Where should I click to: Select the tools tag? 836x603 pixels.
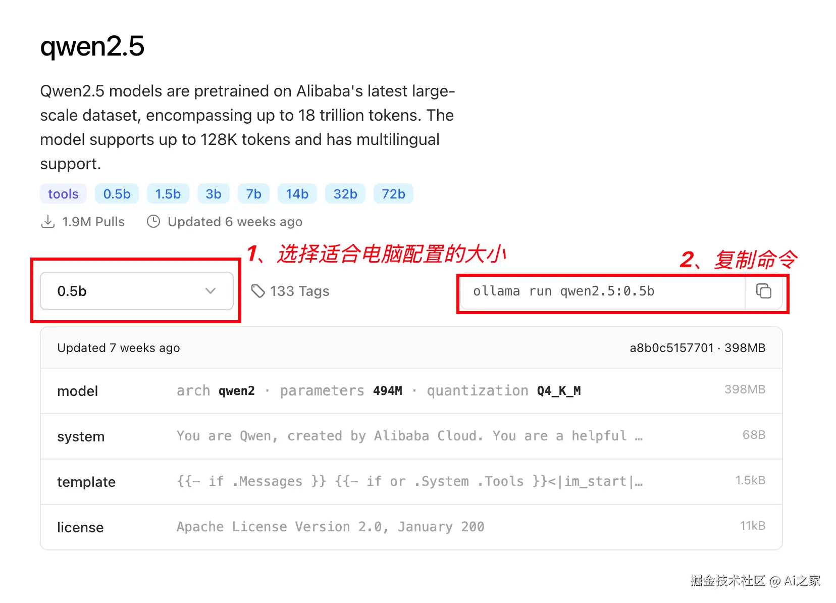63,194
